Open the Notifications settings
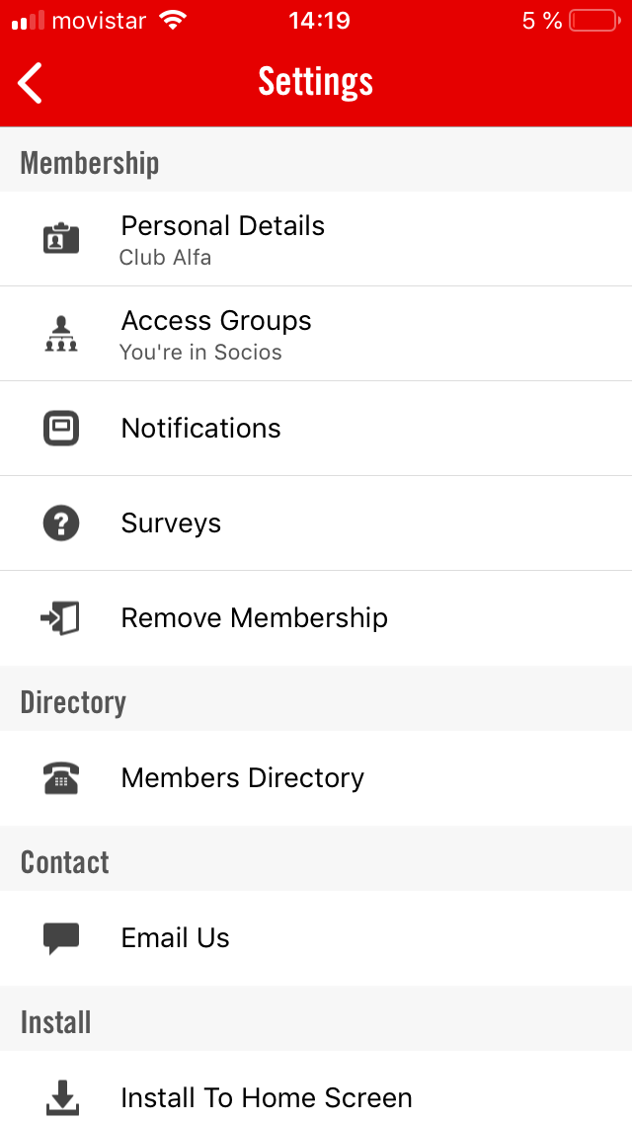Image resolution: width=632 pixels, height=1122 pixels. pyautogui.click(x=201, y=429)
